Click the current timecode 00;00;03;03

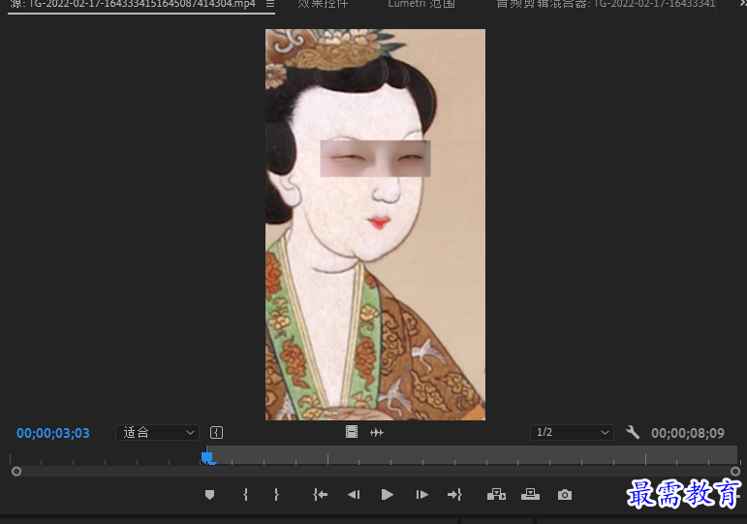(53, 433)
